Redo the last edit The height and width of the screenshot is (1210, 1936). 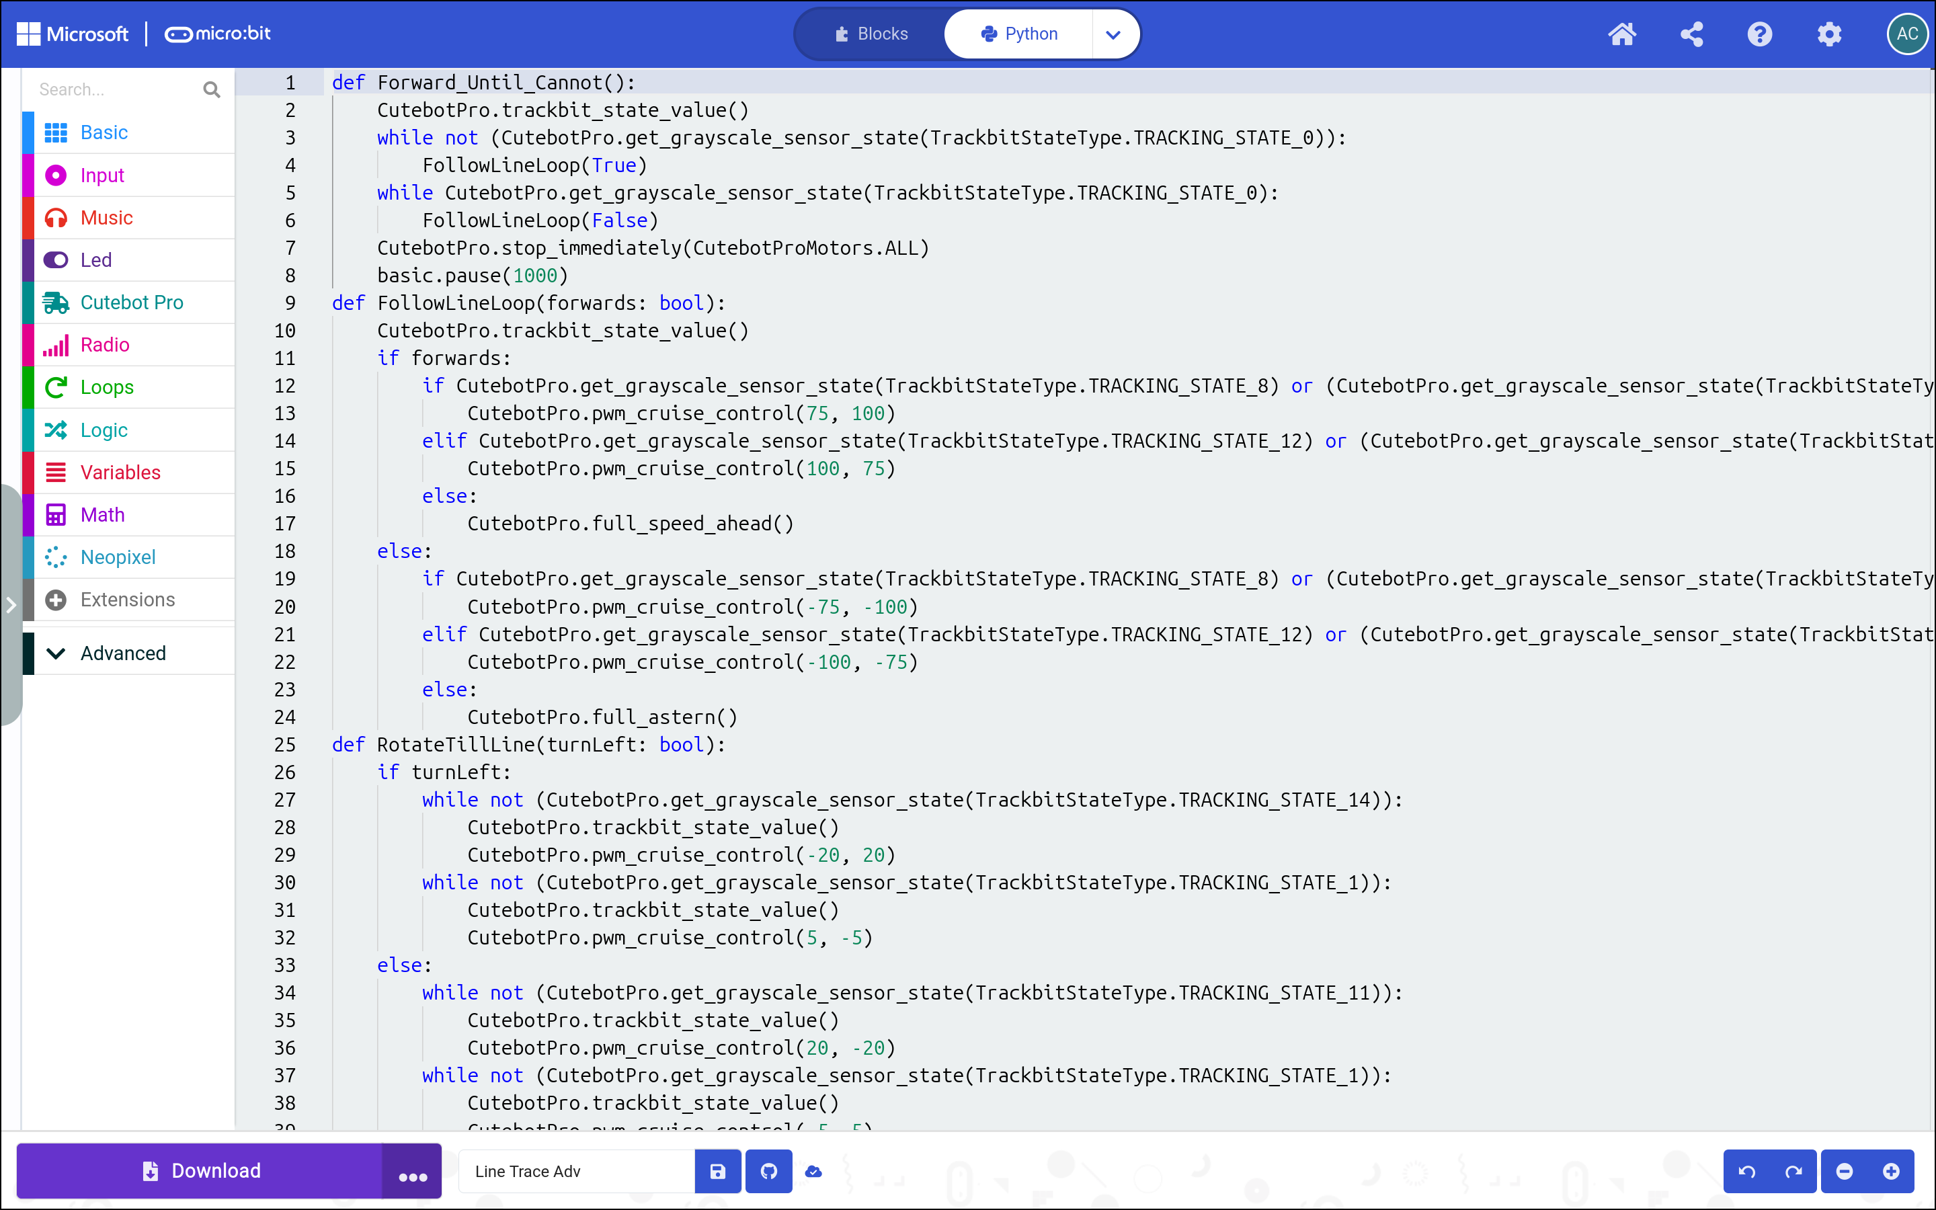coord(1793,1172)
